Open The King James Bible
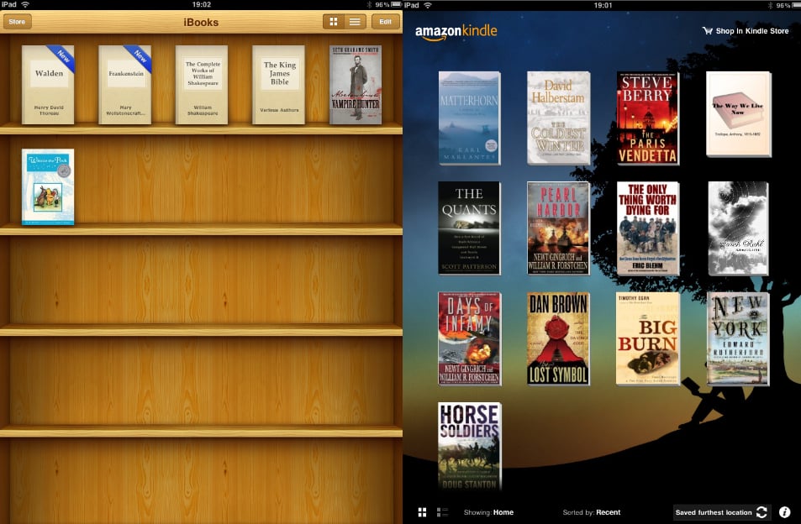 pyautogui.click(x=279, y=85)
